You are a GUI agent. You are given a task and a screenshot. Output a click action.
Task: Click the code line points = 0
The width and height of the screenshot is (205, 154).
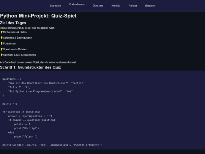click(x=9, y=104)
